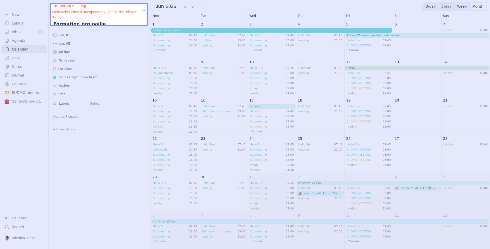Open the No repeat recurrence dropdown
Viewport: 490px width, 249px height.
coord(67,60)
